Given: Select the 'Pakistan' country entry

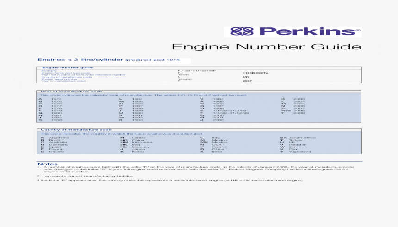Looking at the screenshot, I should [298, 145].
